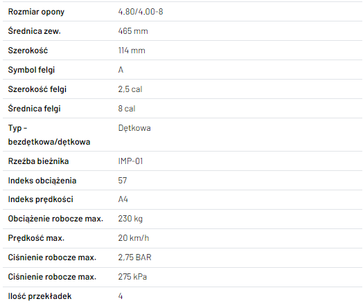
Task: Click the 230 kg max load value
Action: tap(130, 219)
